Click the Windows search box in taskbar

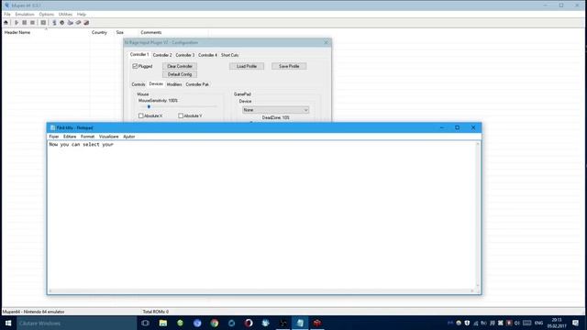coord(77,323)
